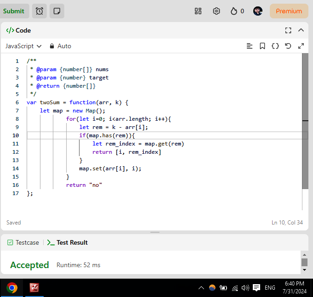The width and height of the screenshot is (313, 297).
Task: Click 'let rem_index = map.get(rem)' line
Action: 138,144
